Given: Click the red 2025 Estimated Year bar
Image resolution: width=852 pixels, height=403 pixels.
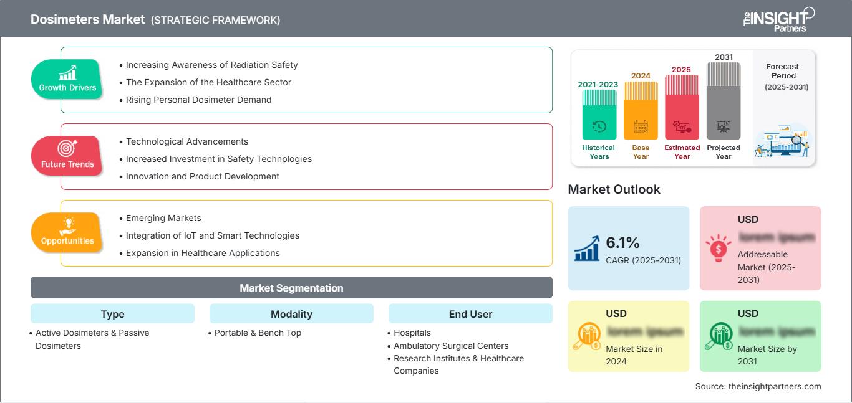Looking at the screenshot, I should [x=682, y=106].
